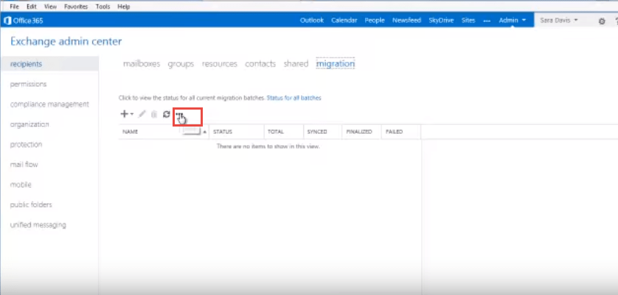Open the more options ellipsis in toolbar
618x295 pixels.
tap(180, 115)
